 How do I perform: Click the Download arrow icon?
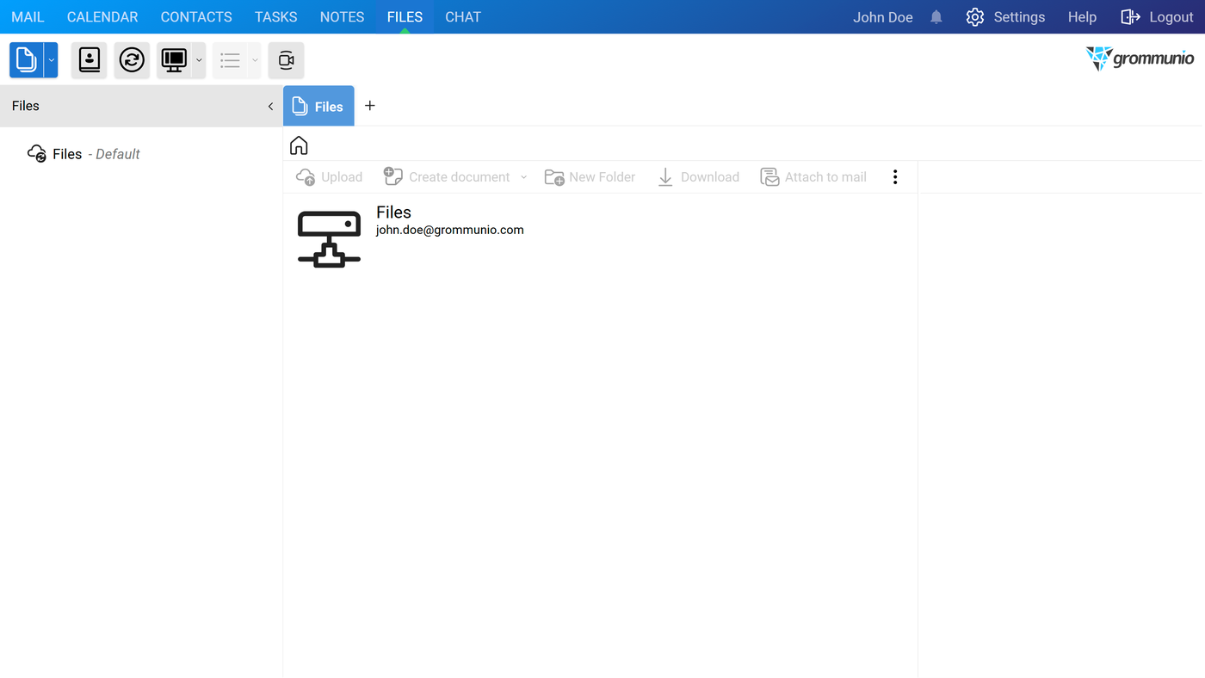[x=665, y=177]
